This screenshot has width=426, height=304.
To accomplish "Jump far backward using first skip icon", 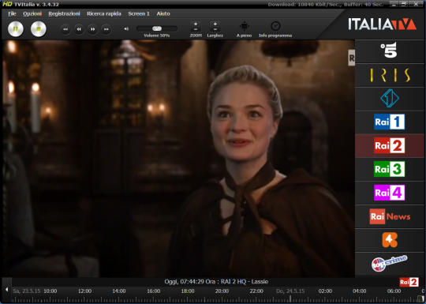I will tap(65, 29).
